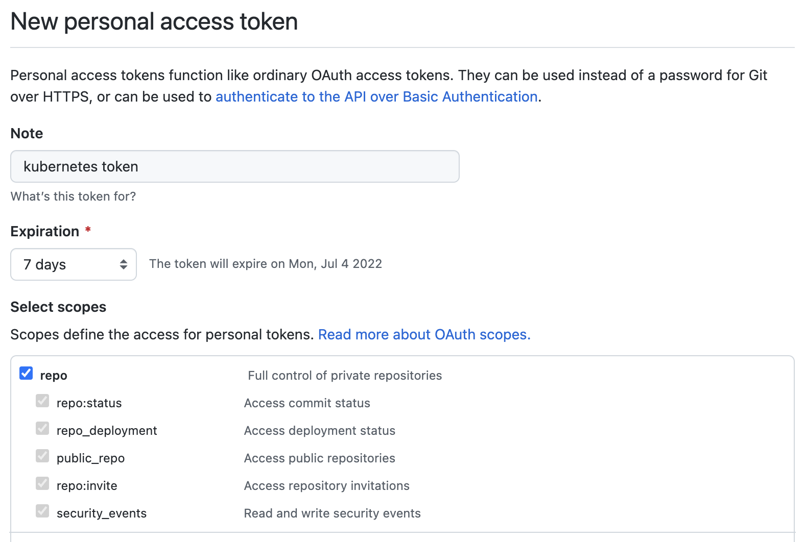Click the up-down arrows inside Expiration selector
The width and height of the screenshot is (805, 542).
[123, 264]
